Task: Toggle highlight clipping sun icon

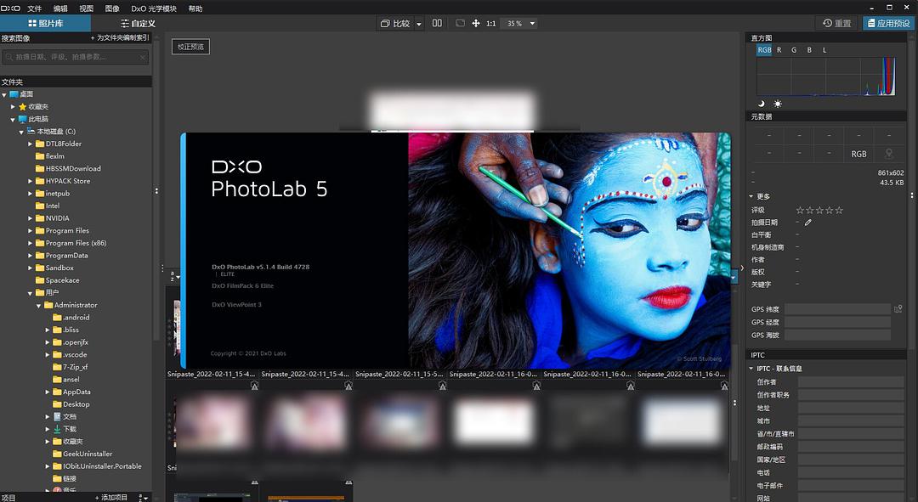Action: 778,104
